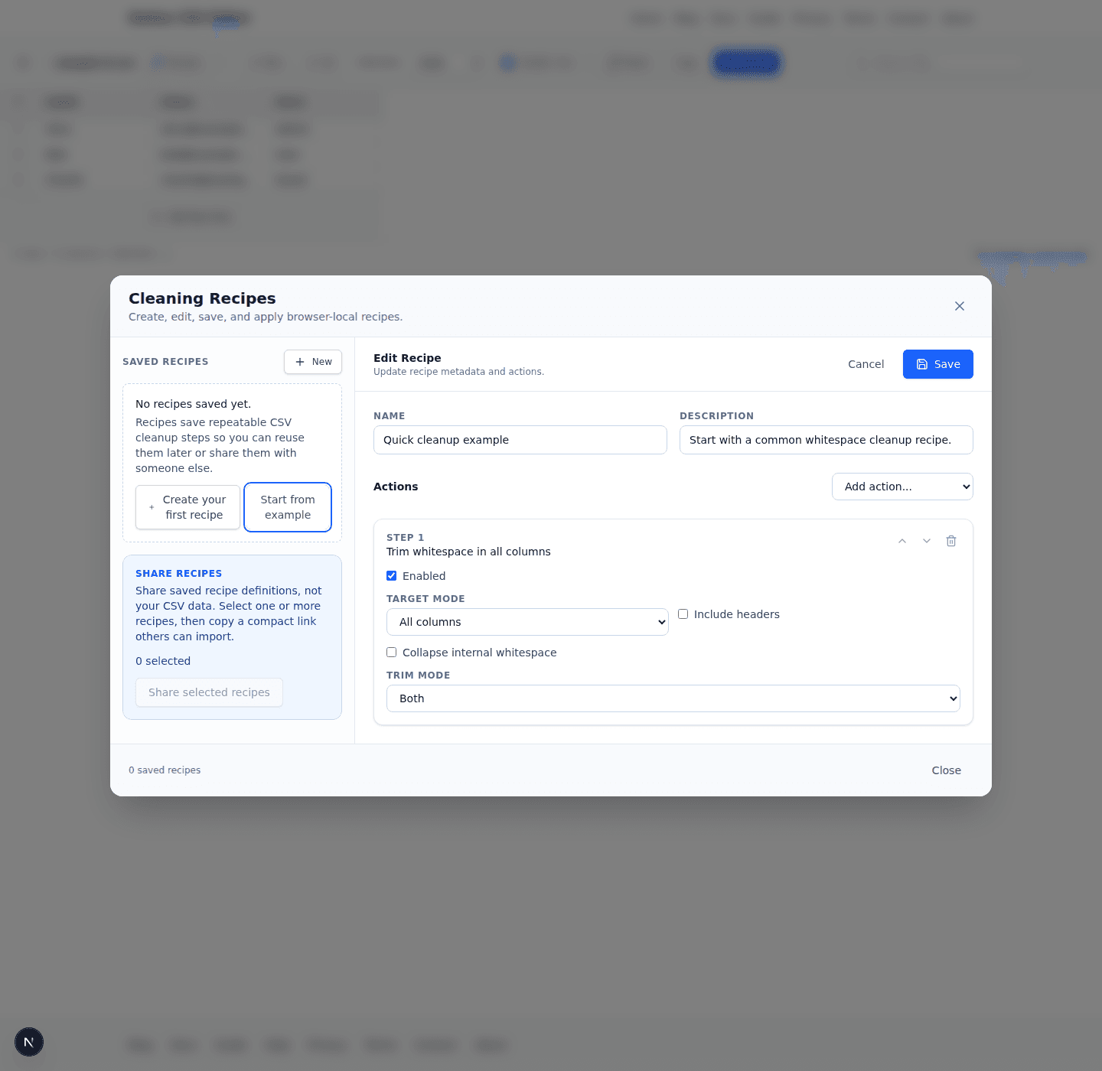
Task: Move Step 1 up with the up chevron
Action: tap(902, 541)
